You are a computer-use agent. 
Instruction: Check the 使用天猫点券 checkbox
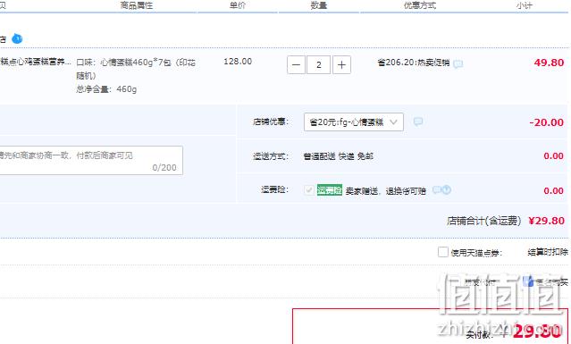(x=443, y=252)
